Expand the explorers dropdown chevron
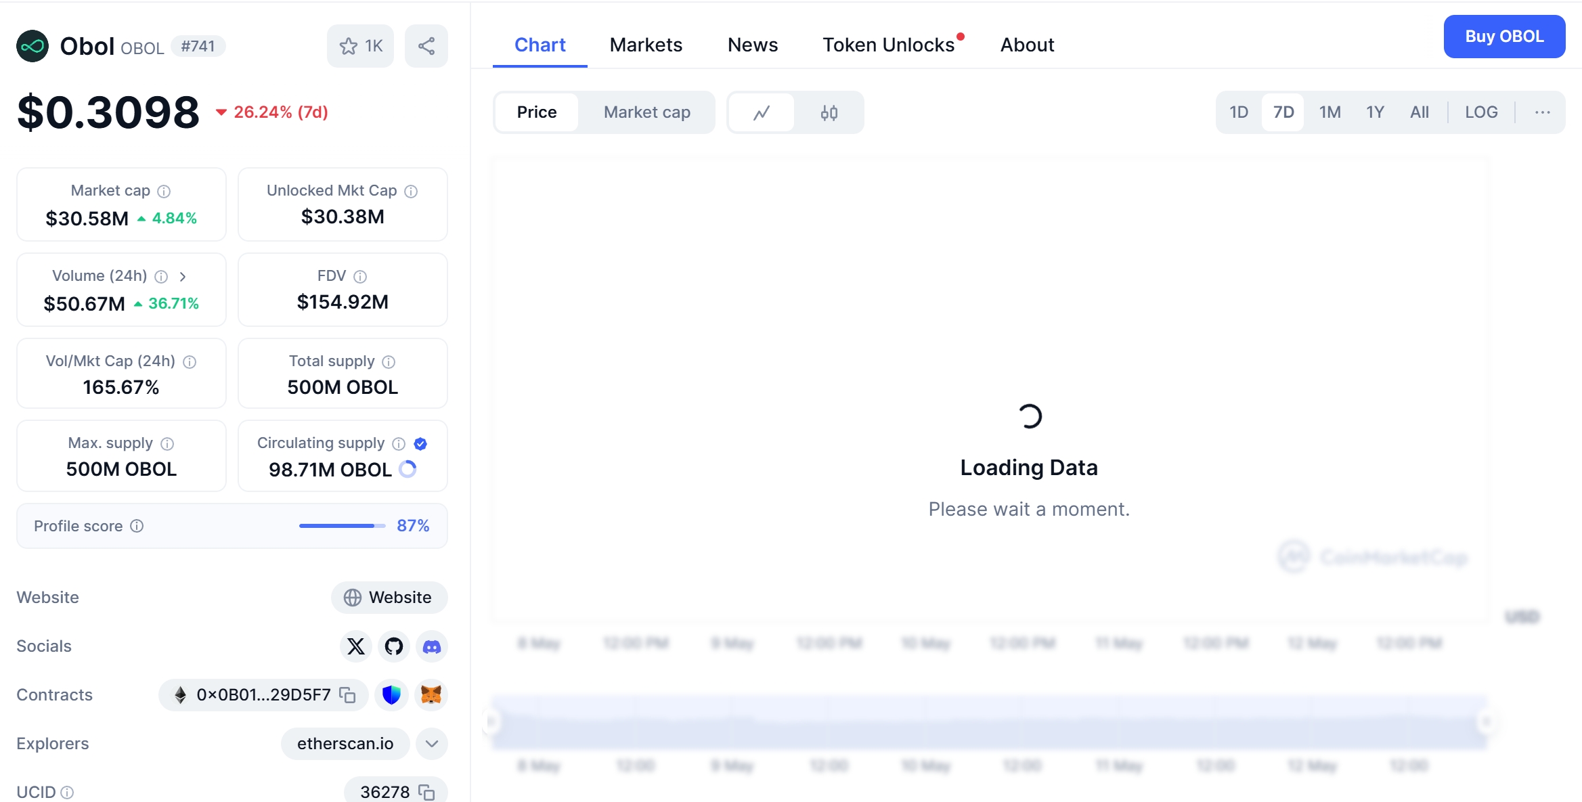The width and height of the screenshot is (1582, 802). [x=431, y=744]
